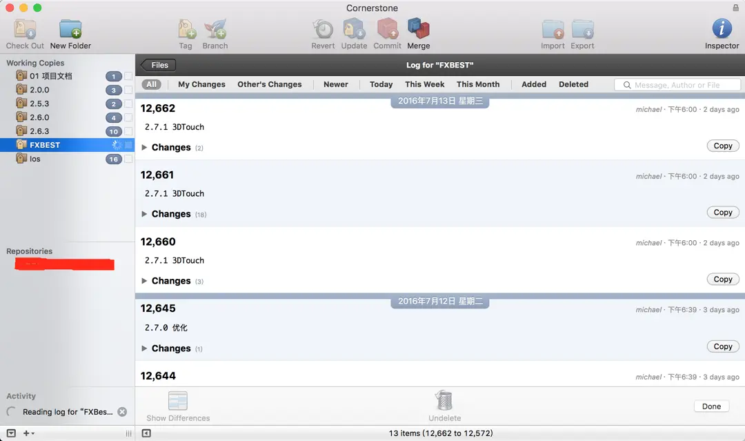Image resolution: width=745 pixels, height=441 pixels.
Task: Expand Changes for revision 12,645
Action: pos(144,349)
